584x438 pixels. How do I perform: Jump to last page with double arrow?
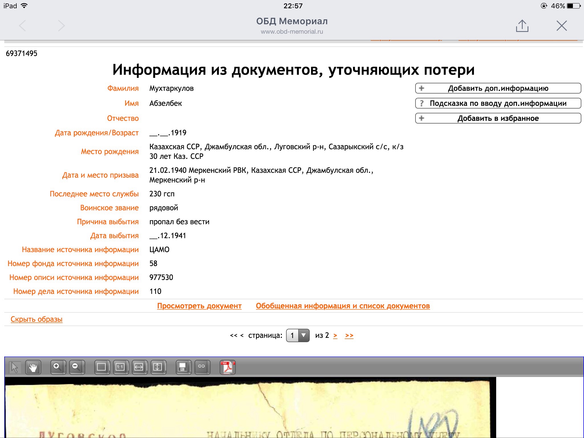pyautogui.click(x=349, y=336)
